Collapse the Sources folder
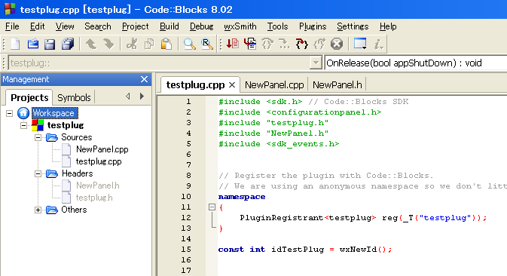507x276 pixels. click(38, 137)
